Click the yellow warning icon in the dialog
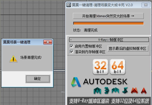The image size is (152, 105). (13, 59)
